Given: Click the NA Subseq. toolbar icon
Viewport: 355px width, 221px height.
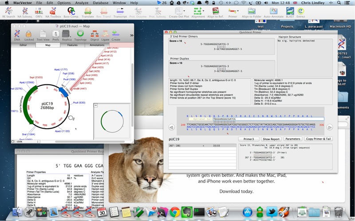Looking at the screenshot, I should point(25,12).
